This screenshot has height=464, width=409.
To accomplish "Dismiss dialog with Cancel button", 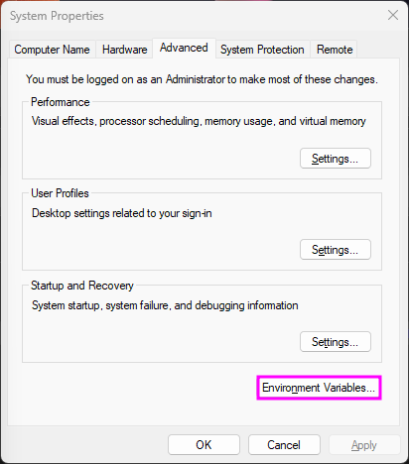I will point(284,445).
